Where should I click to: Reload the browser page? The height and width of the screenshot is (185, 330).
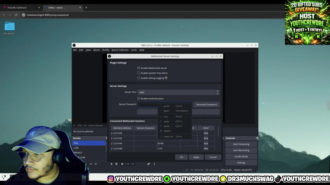[x=16, y=15]
